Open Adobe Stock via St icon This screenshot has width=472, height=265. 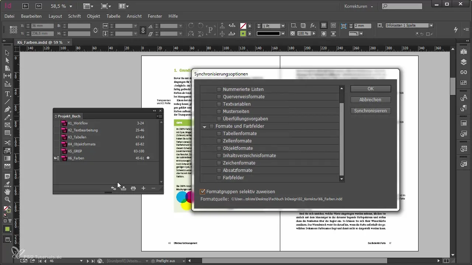39,6
